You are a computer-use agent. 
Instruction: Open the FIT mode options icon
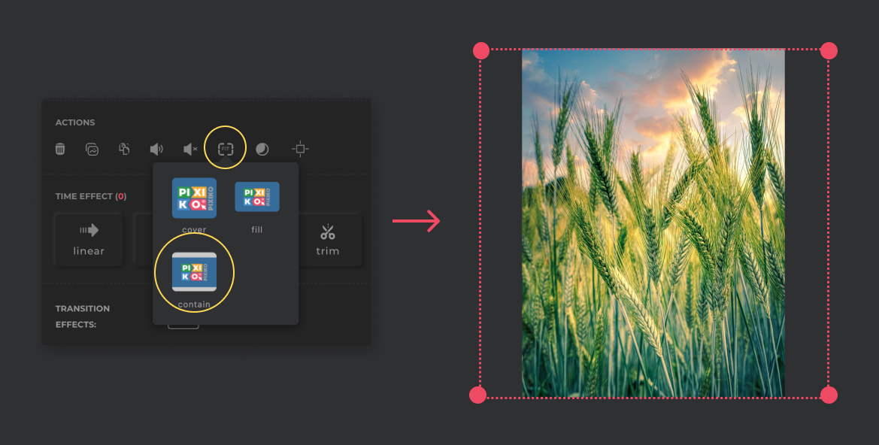[x=226, y=149]
